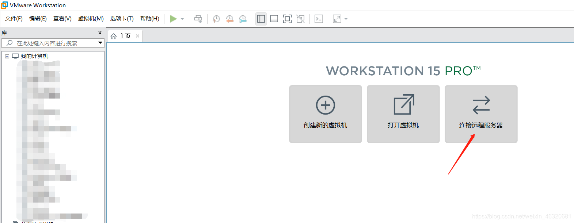Click the green Power On play button
Viewport: 574px width, 223px height.
point(173,19)
